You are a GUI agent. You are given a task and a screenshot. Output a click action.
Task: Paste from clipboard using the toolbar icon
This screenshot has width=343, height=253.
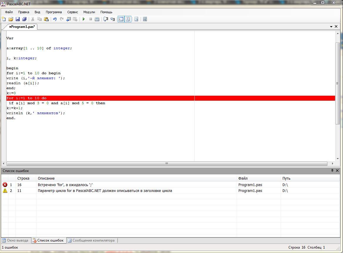[46, 19]
